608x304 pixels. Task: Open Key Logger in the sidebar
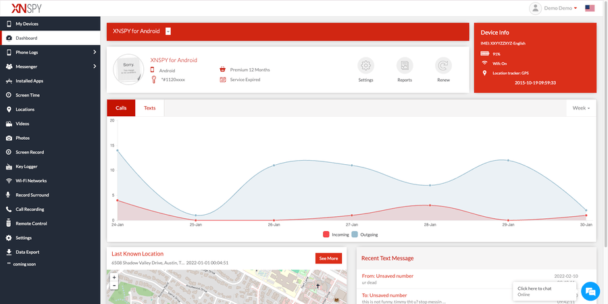point(51,166)
